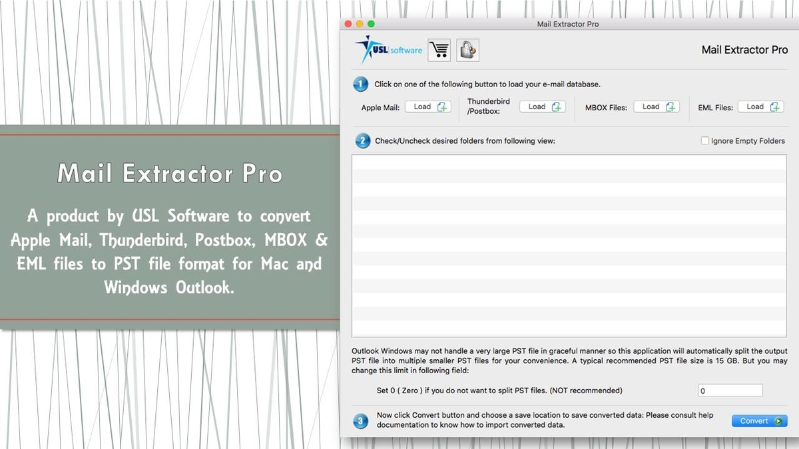Start conversion with Convert button

[x=759, y=421]
